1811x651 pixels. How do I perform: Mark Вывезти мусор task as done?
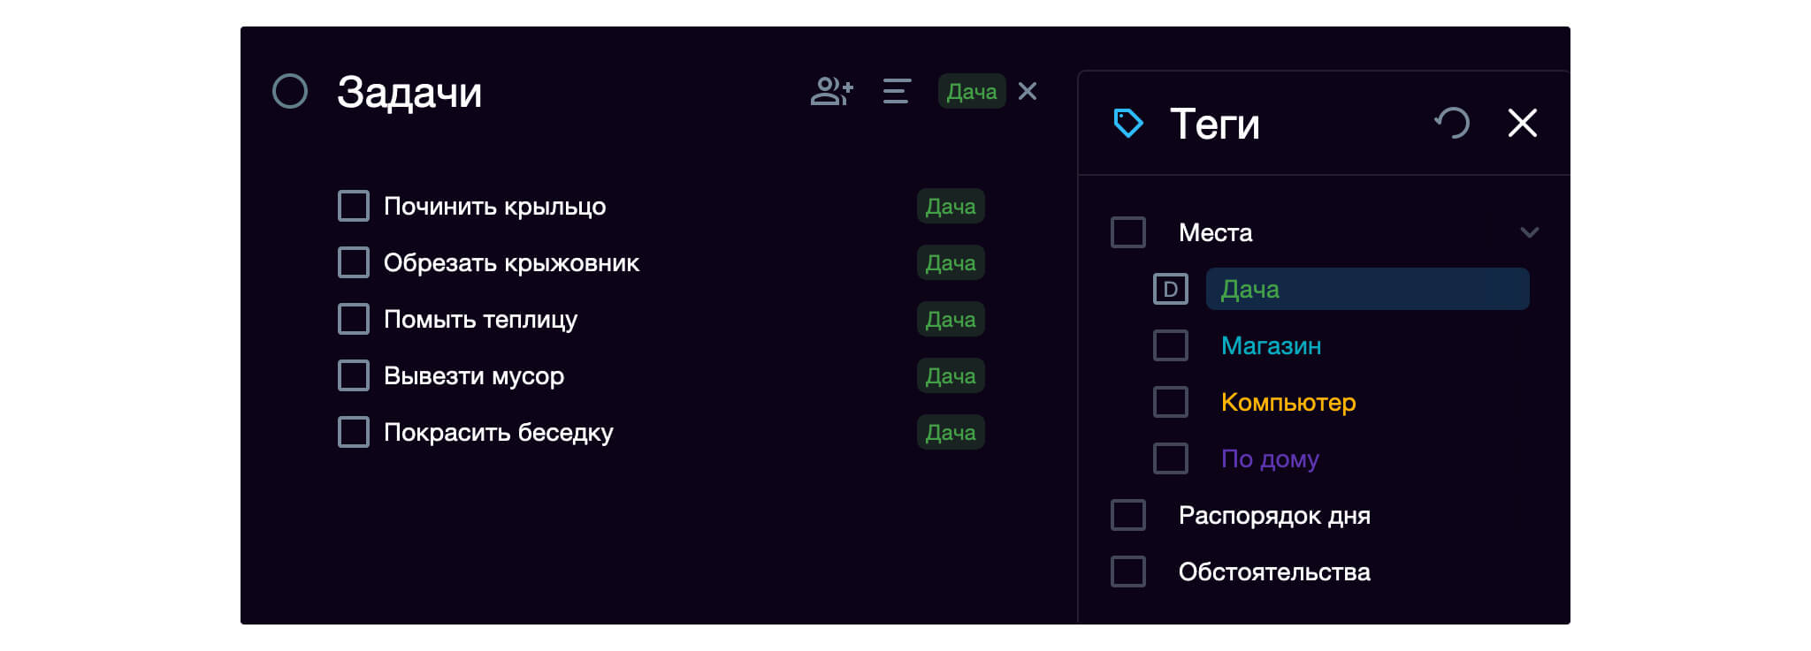354,375
